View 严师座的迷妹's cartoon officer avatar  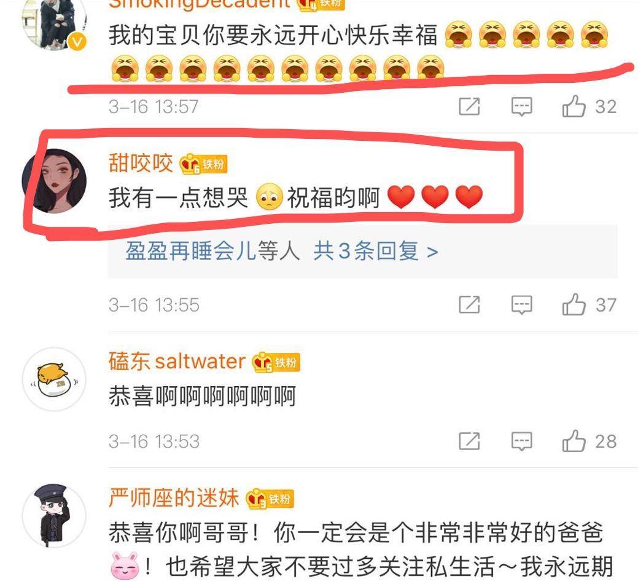[x=54, y=516]
